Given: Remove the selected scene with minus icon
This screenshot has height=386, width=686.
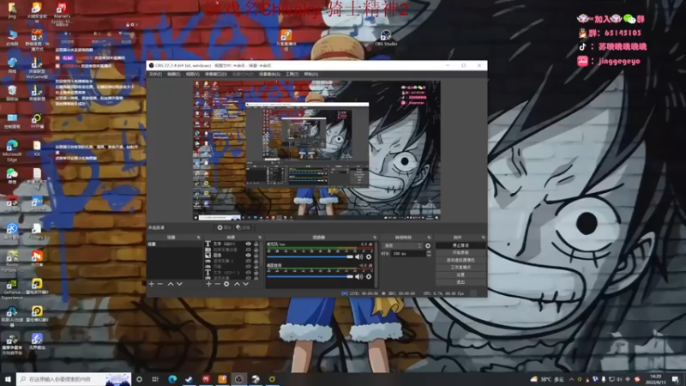Looking at the screenshot, I should click(160, 284).
